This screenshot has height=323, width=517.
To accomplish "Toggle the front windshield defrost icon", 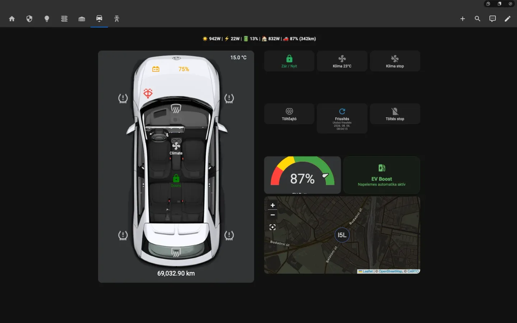I will click(x=176, y=108).
